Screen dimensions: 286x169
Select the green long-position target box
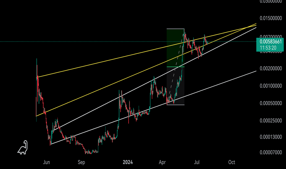coord(176,48)
